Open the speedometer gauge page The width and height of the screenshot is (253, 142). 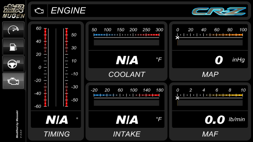(13, 30)
